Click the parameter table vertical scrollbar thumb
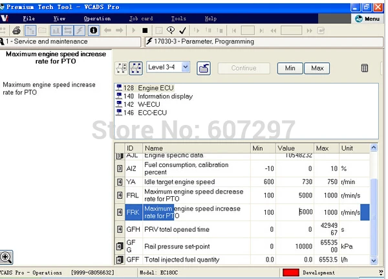The height and width of the screenshot is (279, 388). point(374,217)
